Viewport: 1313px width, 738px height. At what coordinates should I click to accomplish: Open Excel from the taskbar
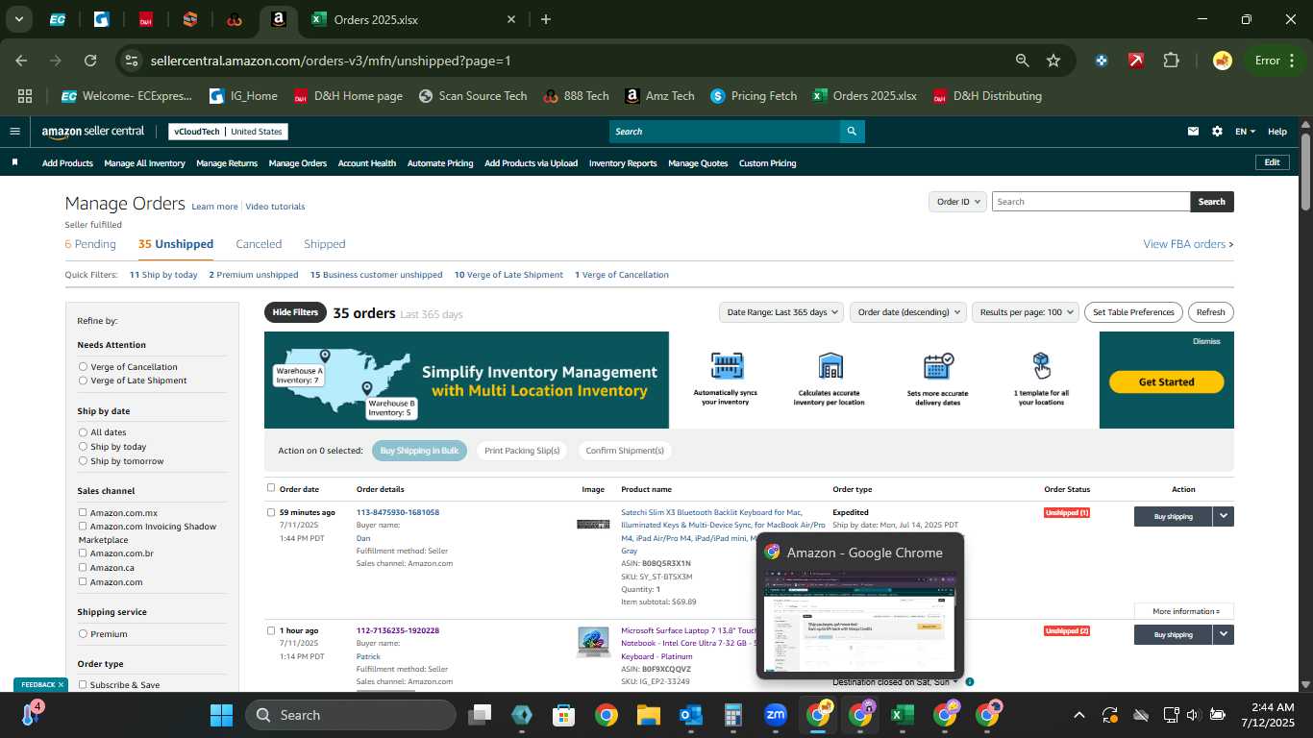(902, 715)
